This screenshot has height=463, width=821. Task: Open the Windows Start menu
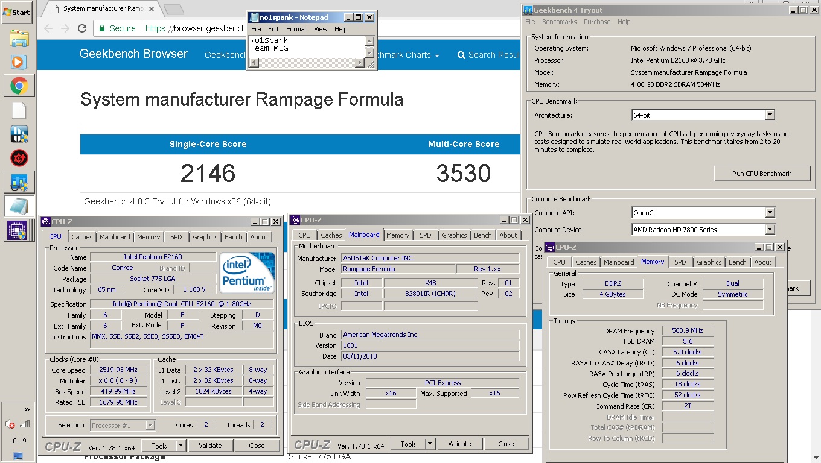pyautogui.click(x=17, y=12)
